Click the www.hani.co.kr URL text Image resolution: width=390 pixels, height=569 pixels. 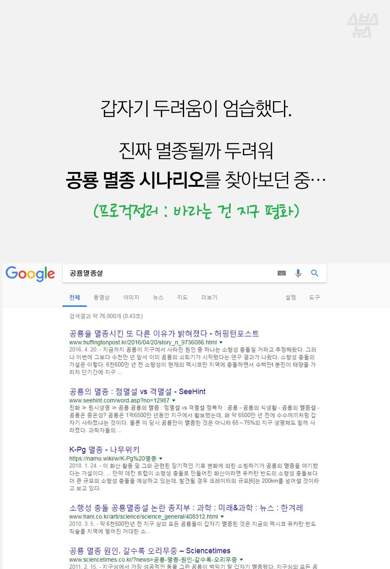[143, 517]
